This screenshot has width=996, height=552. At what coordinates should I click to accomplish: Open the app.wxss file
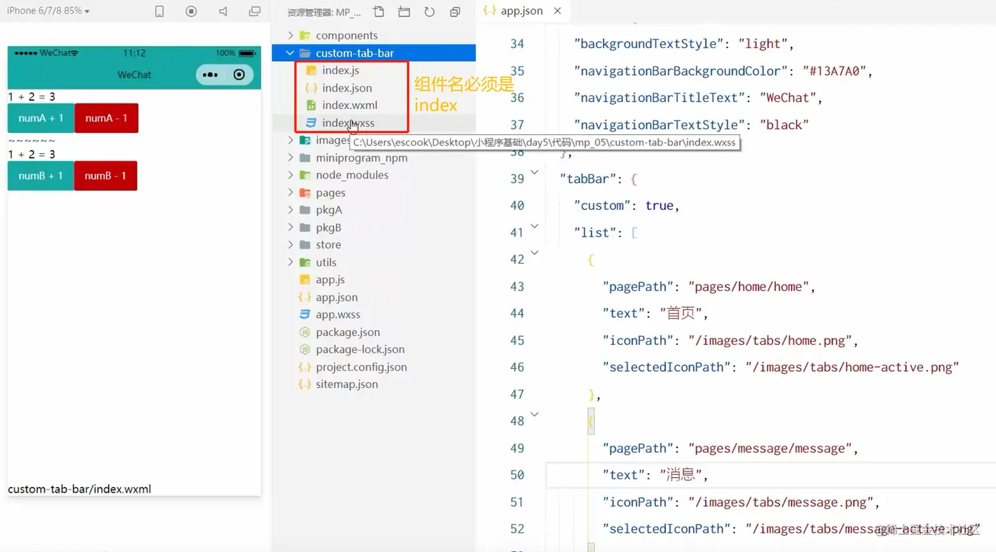[x=338, y=314]
